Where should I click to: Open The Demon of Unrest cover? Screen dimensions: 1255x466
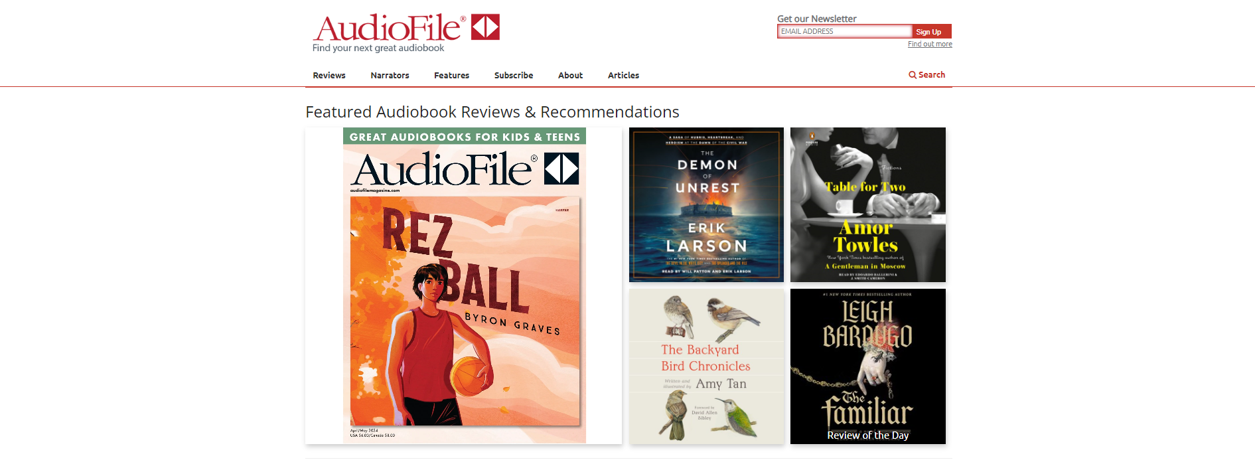[706, 204]
